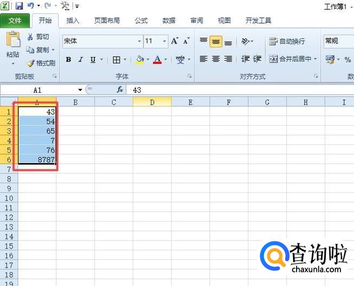Switch to the 视图 (View) tab

pos(224,21)
